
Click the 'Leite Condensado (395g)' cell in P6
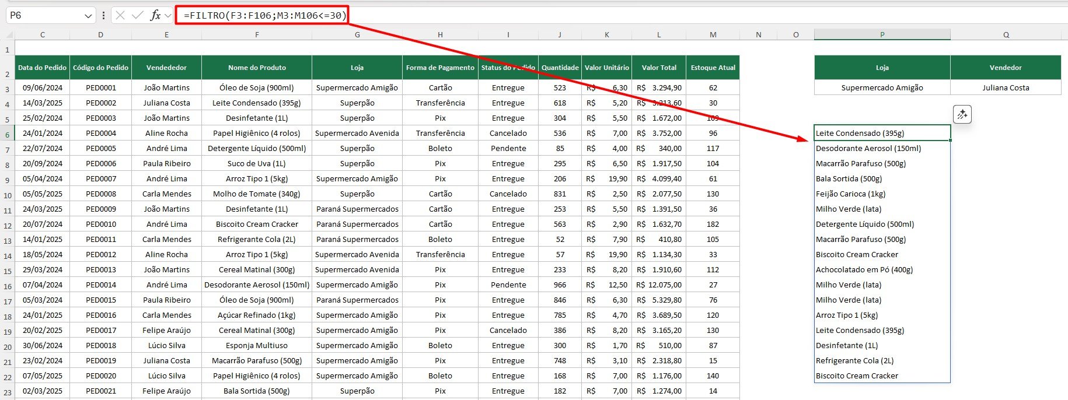tap(882, 133)
